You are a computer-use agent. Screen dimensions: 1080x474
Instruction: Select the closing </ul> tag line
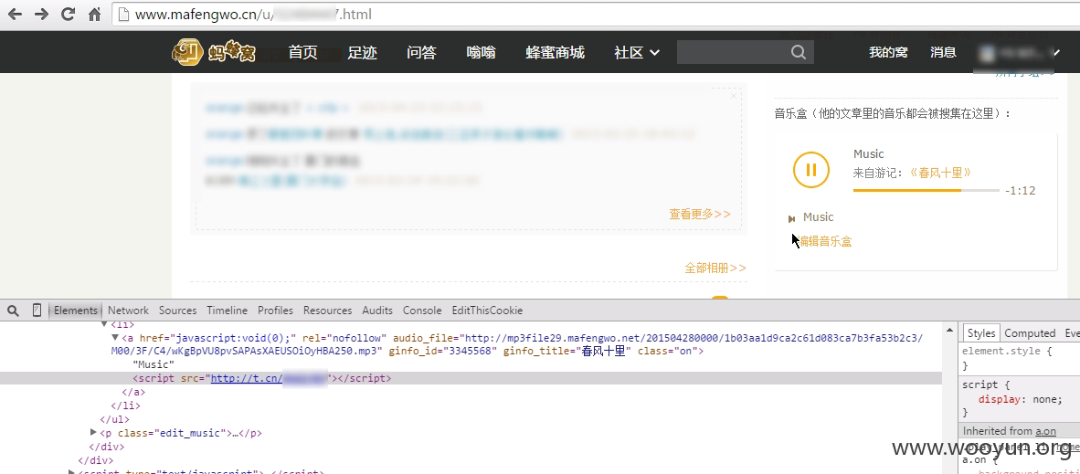tap(114, 419)
